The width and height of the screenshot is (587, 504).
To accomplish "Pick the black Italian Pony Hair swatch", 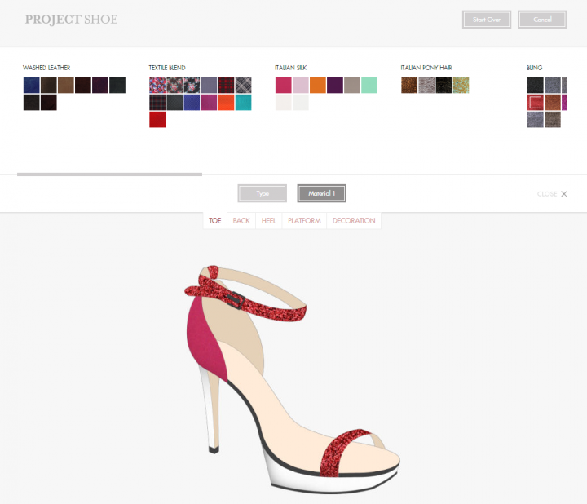I will 444,86.
